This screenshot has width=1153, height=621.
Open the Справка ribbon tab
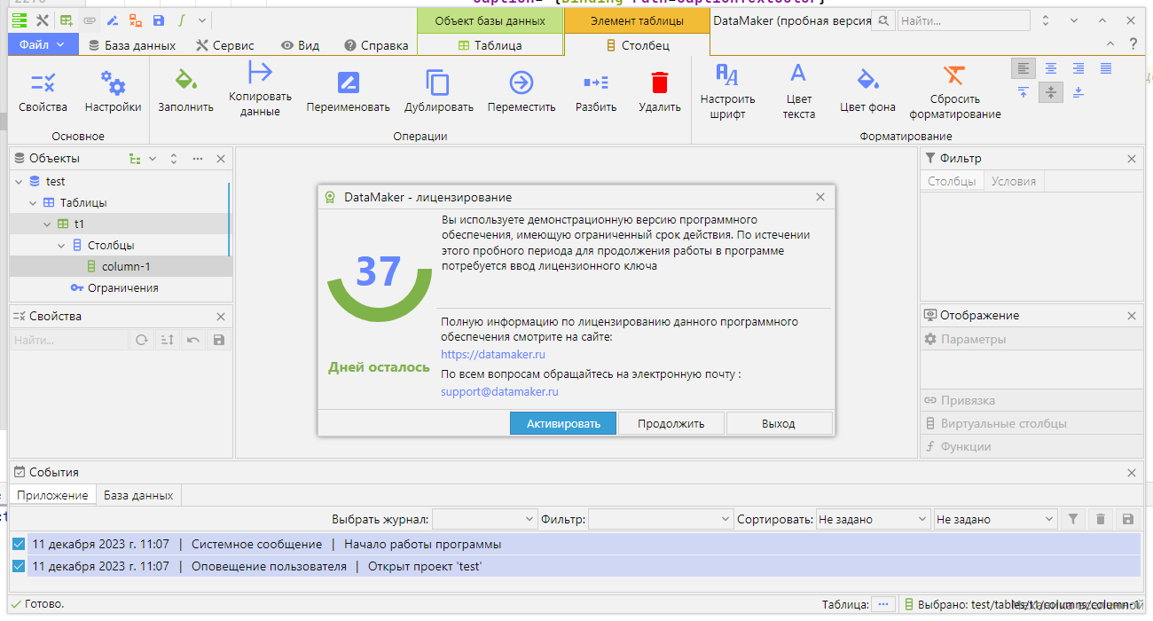[x=376, y=45]
